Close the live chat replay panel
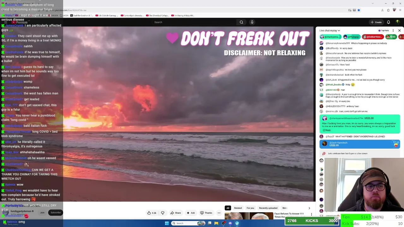The image size is (404, 227). [399, 31]
